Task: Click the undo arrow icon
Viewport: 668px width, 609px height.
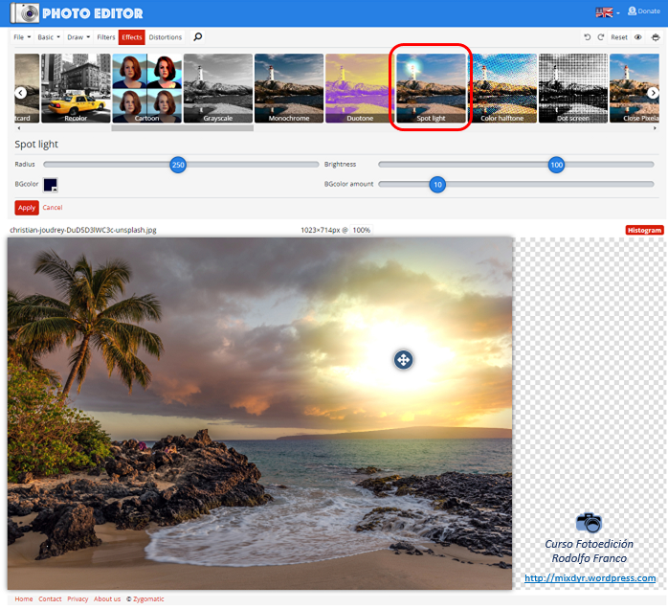Action: pyautogui.click(x=588, y=37)
